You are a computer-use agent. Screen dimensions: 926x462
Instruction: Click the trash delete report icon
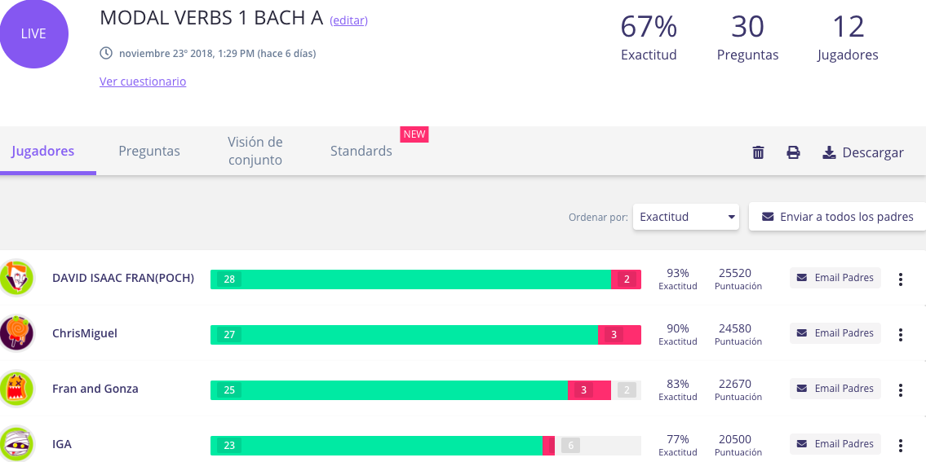pos(758,152)
